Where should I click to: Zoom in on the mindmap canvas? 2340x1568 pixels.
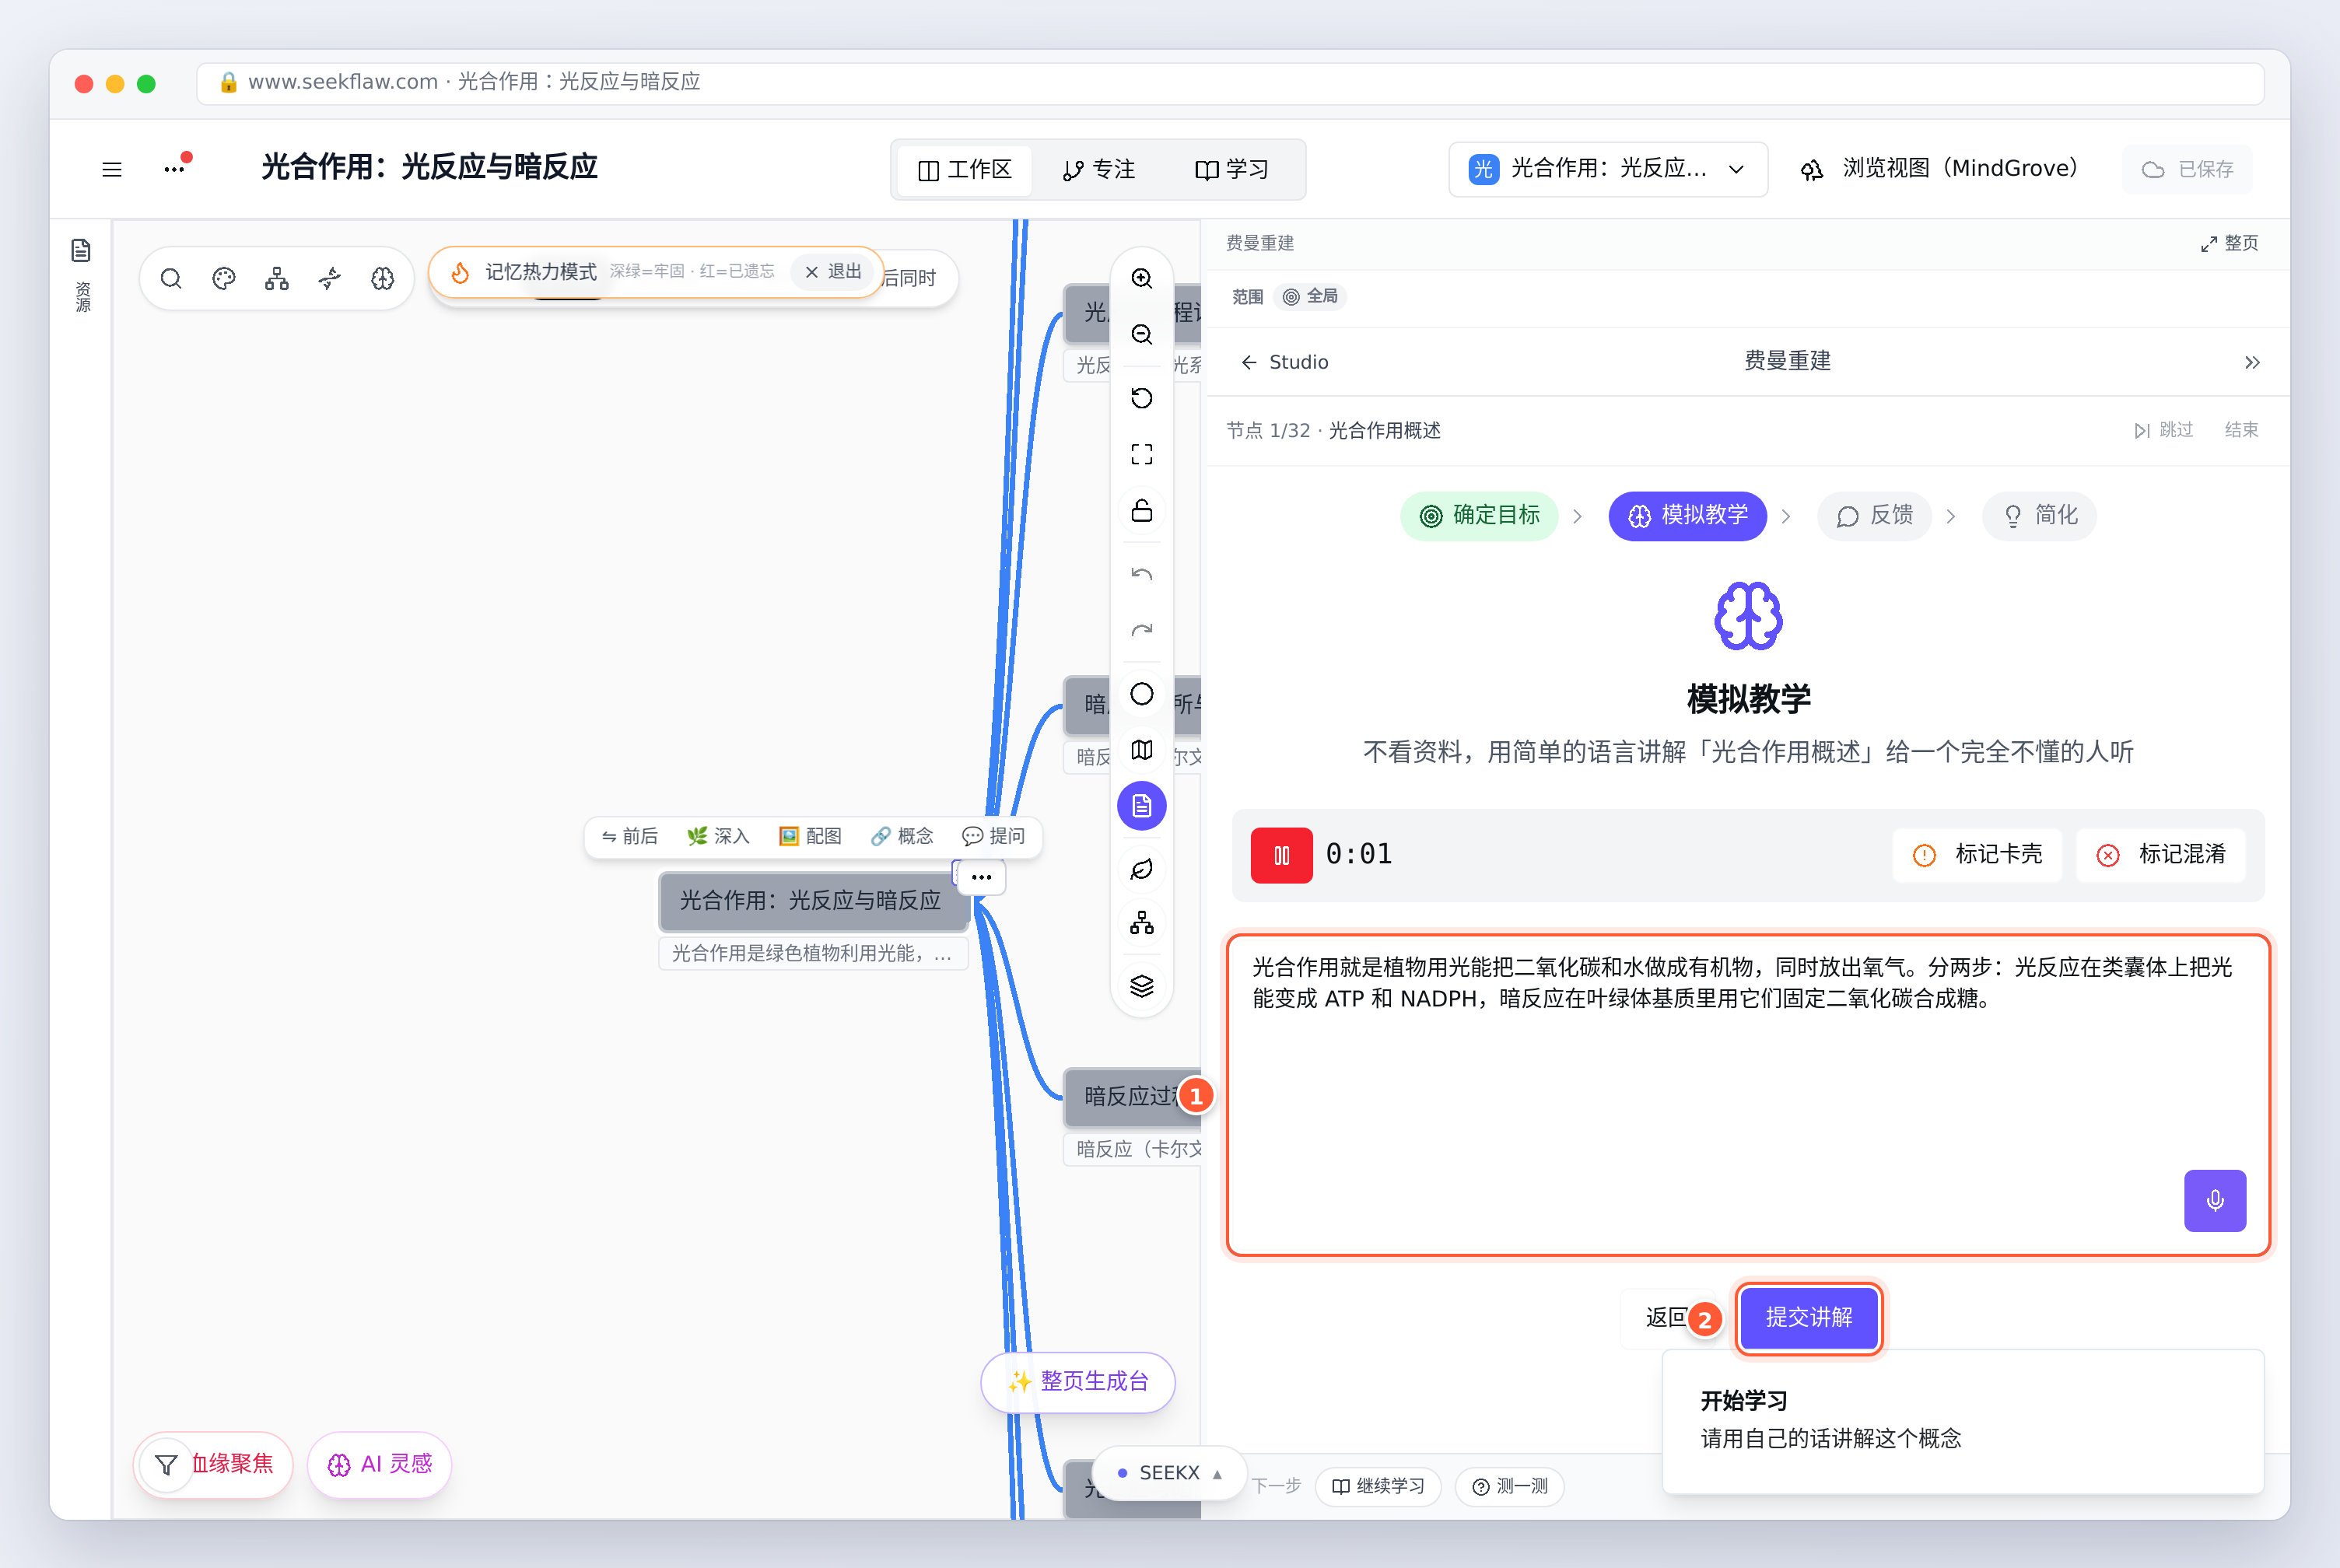(x=1142, y=278)
